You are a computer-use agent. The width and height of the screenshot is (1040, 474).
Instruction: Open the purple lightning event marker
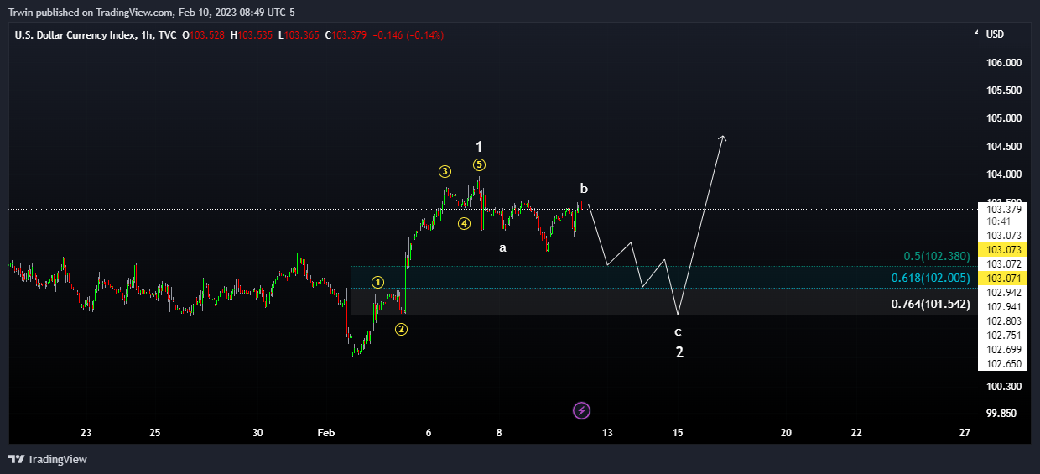582,410
